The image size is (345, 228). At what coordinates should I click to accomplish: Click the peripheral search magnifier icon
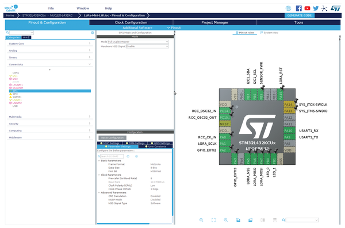[x=7, y=33]
